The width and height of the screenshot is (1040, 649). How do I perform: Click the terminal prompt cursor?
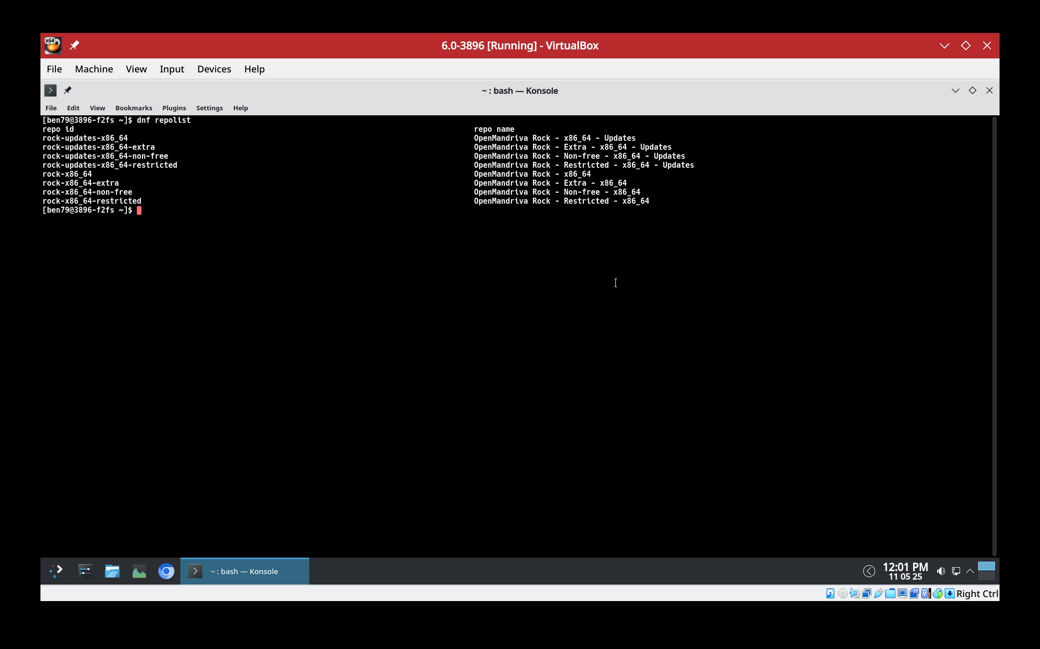[x=139, y=210]
